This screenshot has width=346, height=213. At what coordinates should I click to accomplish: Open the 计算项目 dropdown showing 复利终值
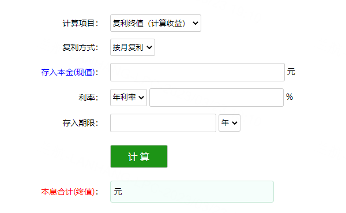pyautogui.click(x=156, y=23)
